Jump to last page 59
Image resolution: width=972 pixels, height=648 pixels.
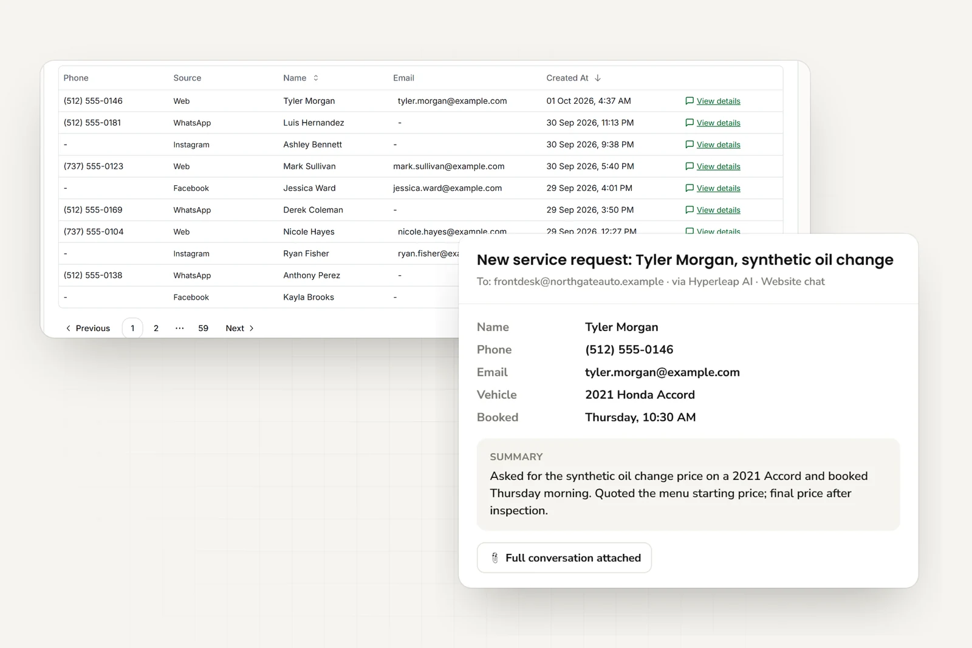(203, 328)
